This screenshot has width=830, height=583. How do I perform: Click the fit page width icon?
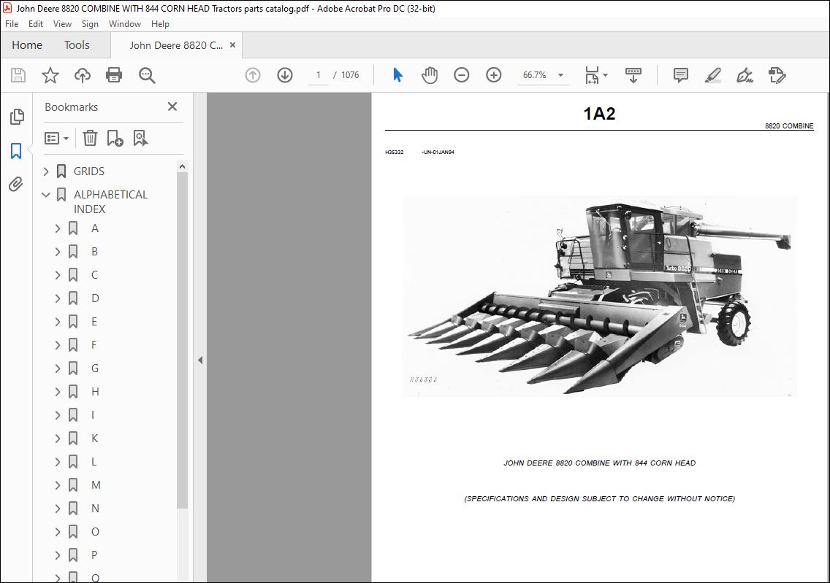tap(592, 75)
